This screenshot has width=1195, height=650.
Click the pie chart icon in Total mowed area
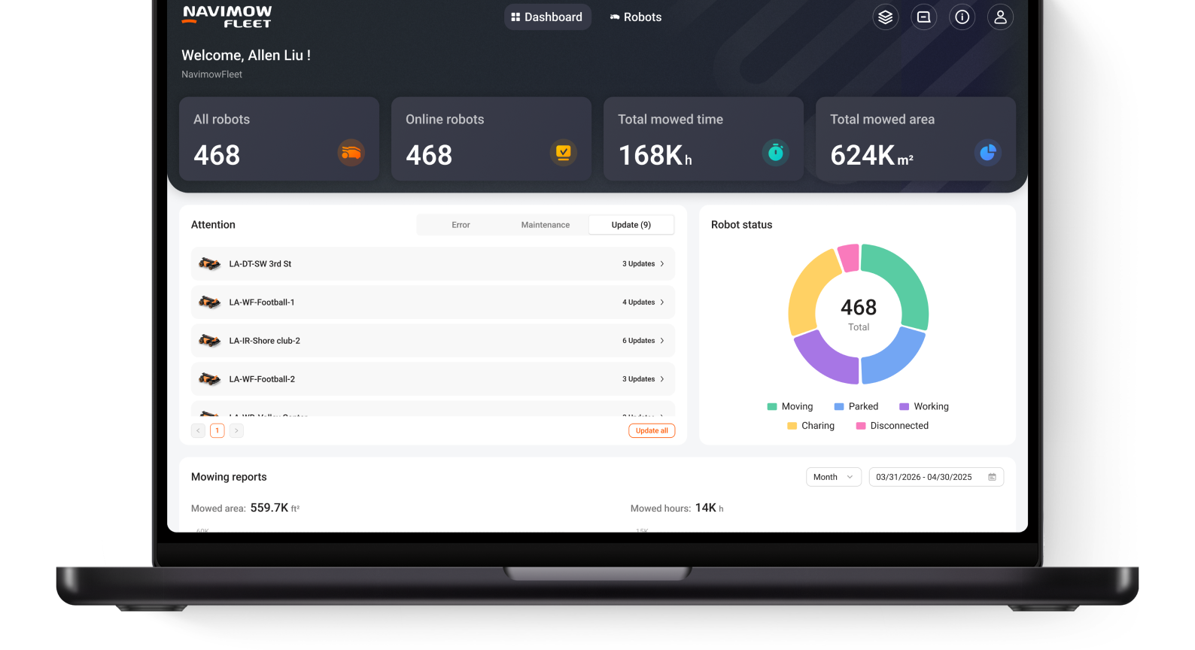pyautogui.click(x=987, y=153)
